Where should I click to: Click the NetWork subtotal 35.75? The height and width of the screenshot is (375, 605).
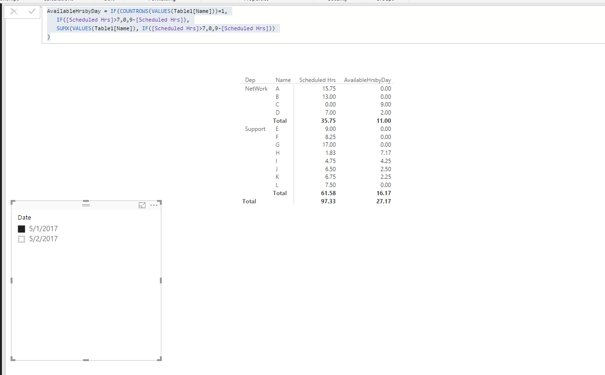328,121
